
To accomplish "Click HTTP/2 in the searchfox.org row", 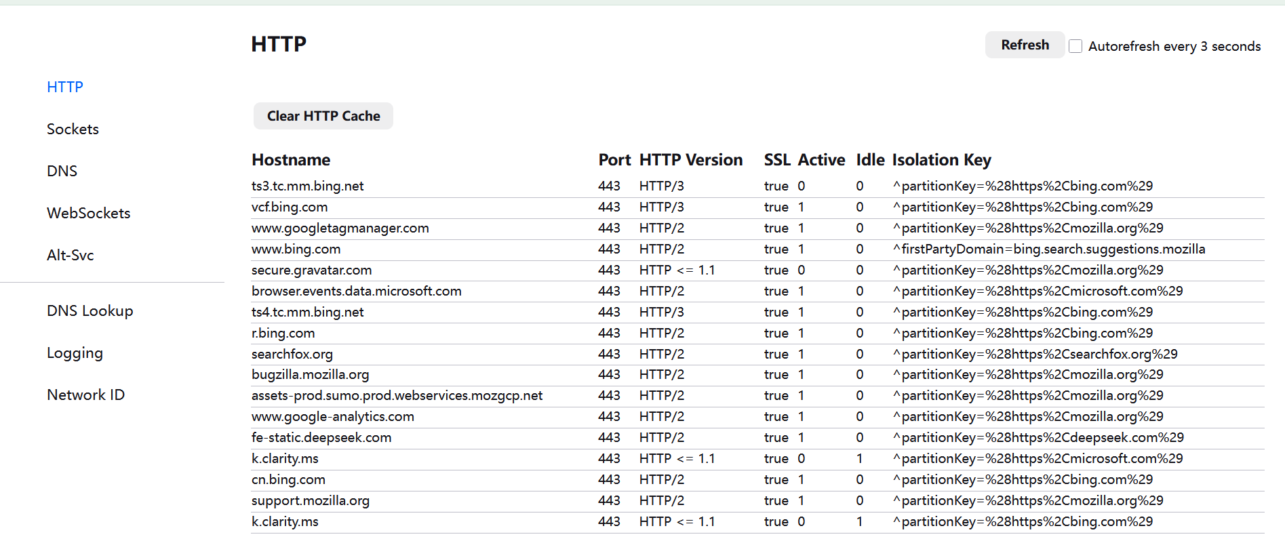I will coord(661,354).
